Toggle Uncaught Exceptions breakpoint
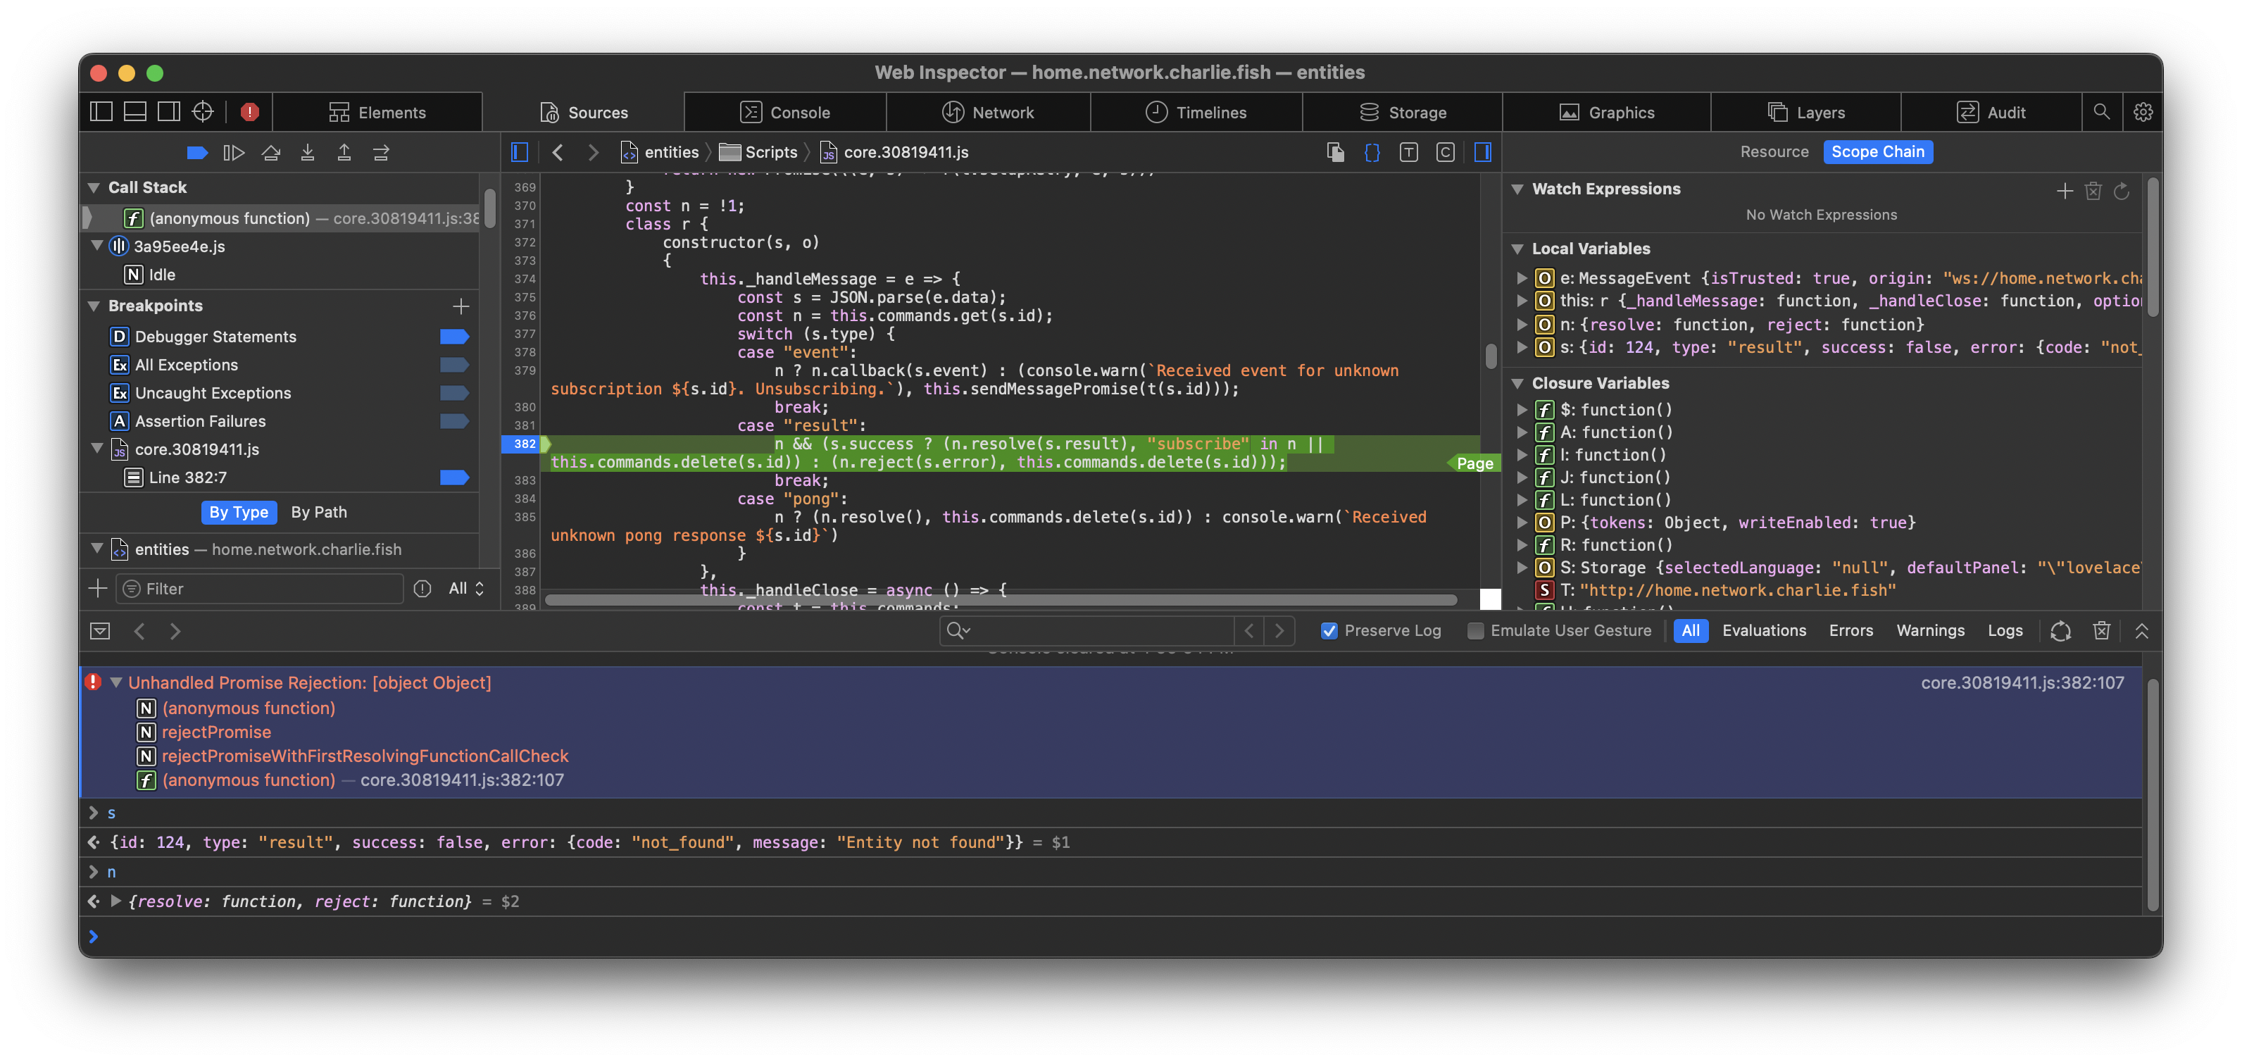This screenshot has width=2242, height=1062. [454, 392]
